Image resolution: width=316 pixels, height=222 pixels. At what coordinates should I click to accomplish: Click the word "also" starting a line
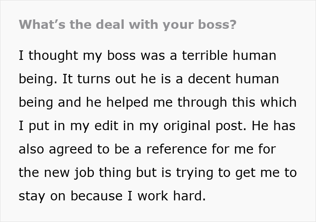31,150
